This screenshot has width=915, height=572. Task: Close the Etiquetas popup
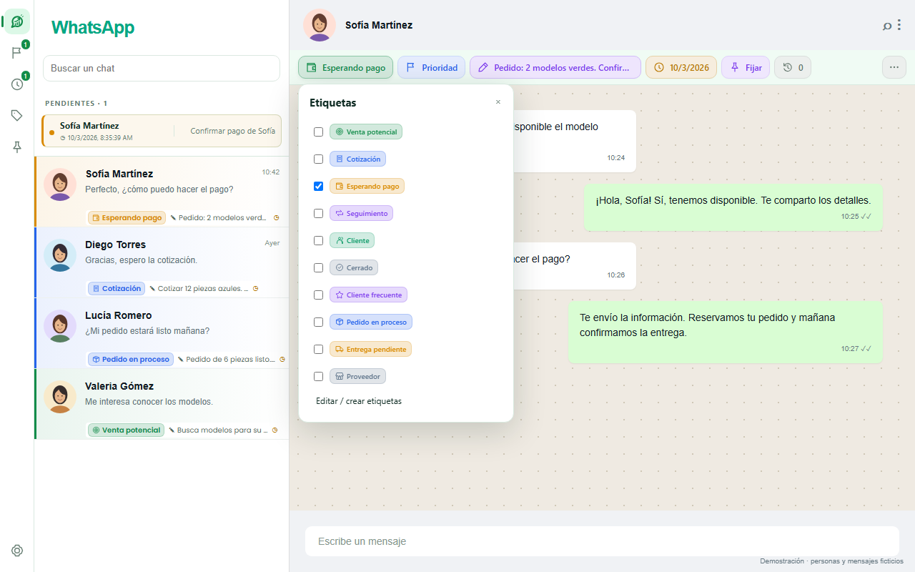click(x=498, y=102)
